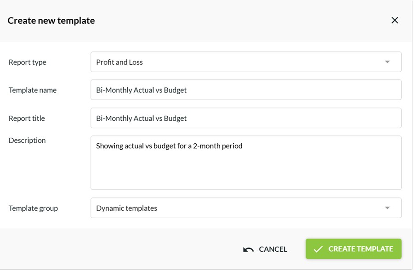This screenshot has height=270, width=415.
Task: Select the Bi-Monthly Actual vs Budget name text
Action: click(x=142, y=90)
